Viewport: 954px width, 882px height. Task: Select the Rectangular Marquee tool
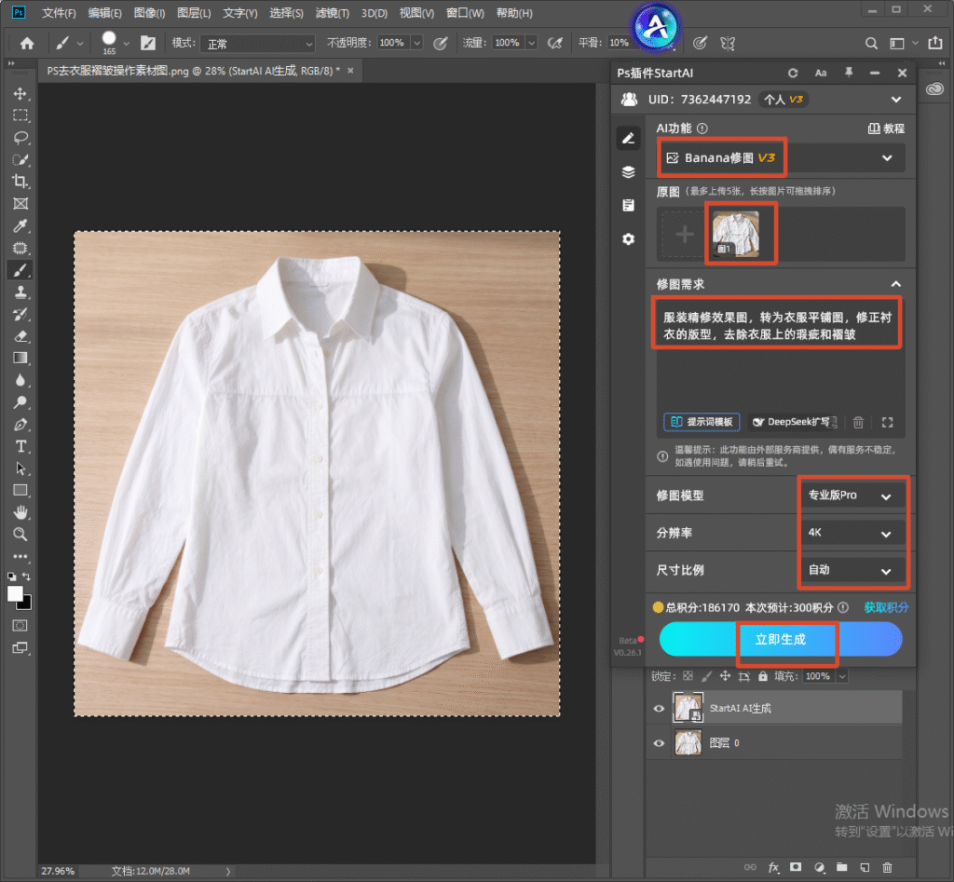pos(20,115)
